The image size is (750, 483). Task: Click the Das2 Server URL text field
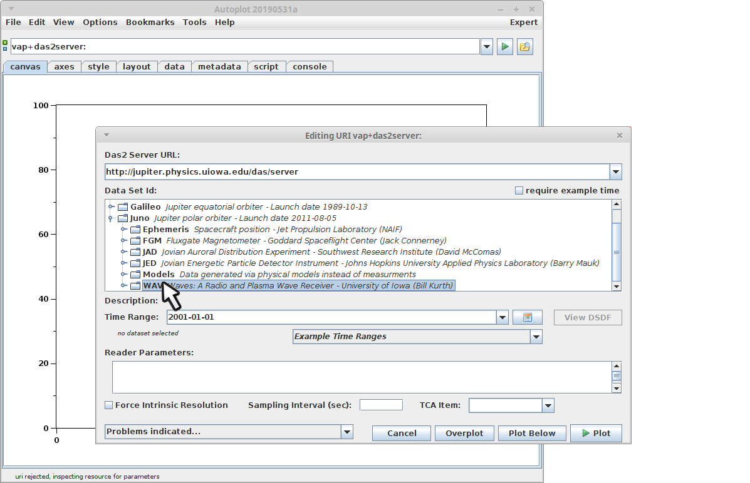(x=357, y=172)
